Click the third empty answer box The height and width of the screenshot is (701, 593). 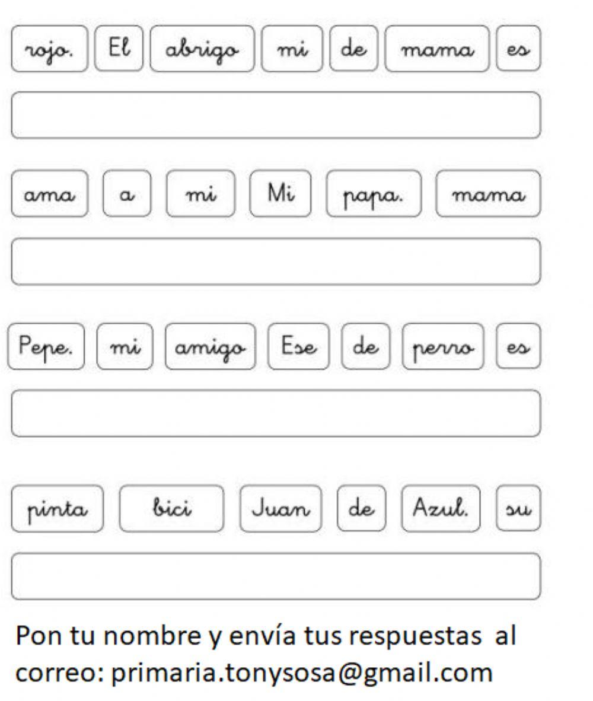(276, 413)
